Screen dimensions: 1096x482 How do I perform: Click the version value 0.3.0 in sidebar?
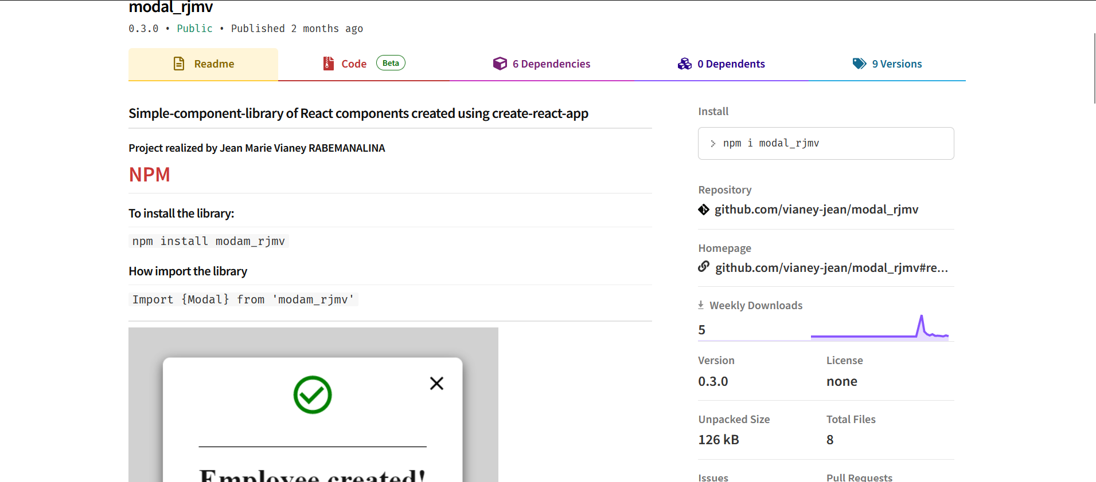coord(713,381)
